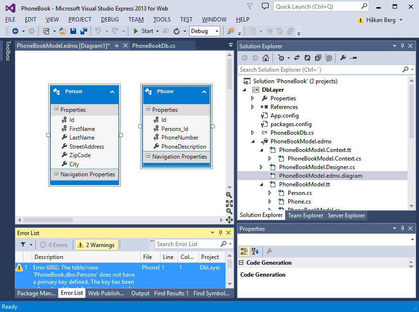Screen dimensions: 419x312
Task: Click Property Pages wrench in Properties panel
Action: click(x=269, y=251)
